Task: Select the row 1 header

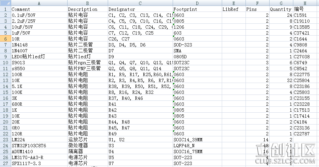Action: coord(5,9)
